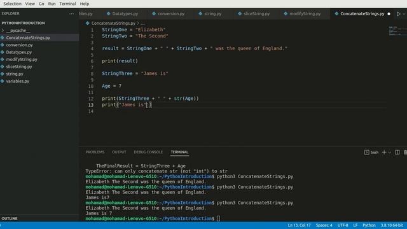Click line number 13 in gutter
This screenshot has height=229, width=407.
[90, 105]
